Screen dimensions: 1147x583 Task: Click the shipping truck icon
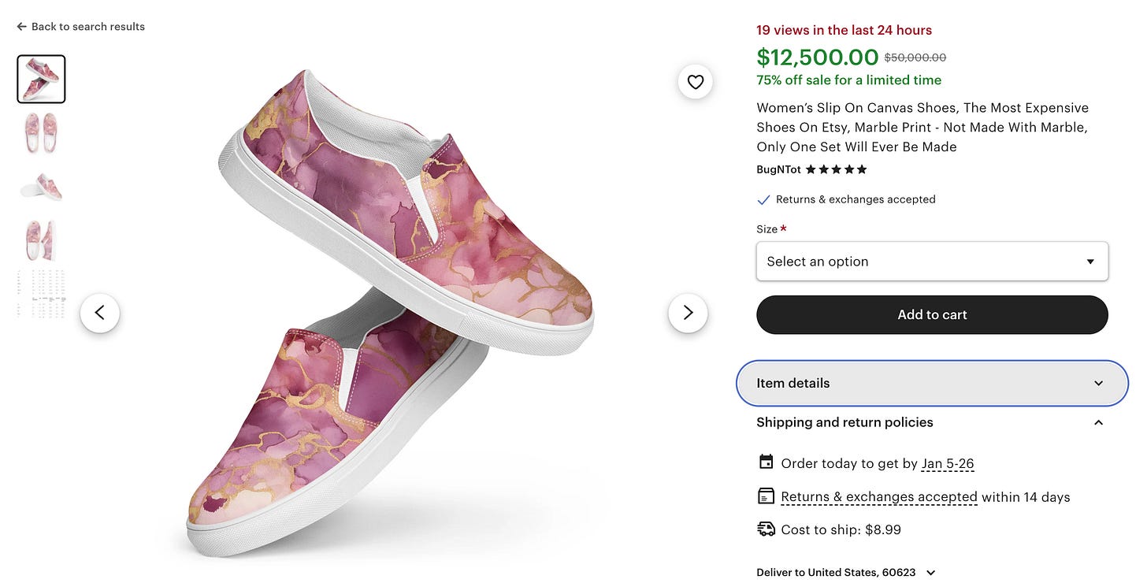coord(766,529)
